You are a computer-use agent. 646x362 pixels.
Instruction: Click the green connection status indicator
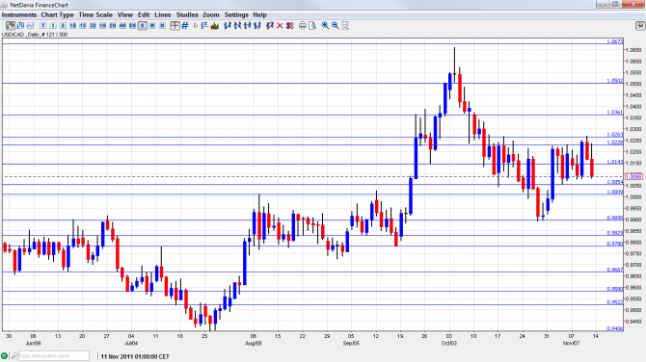[5, 356]
